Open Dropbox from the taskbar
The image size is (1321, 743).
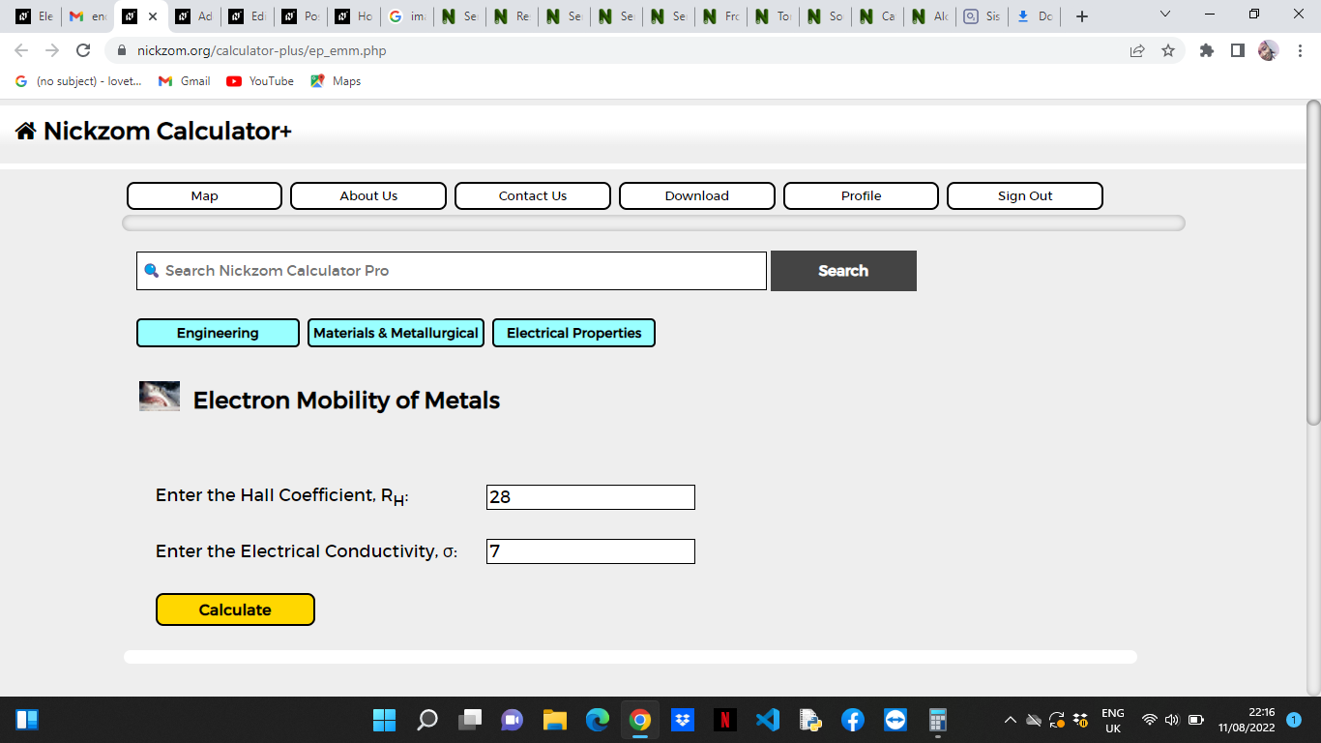click(x=682, y=720)
